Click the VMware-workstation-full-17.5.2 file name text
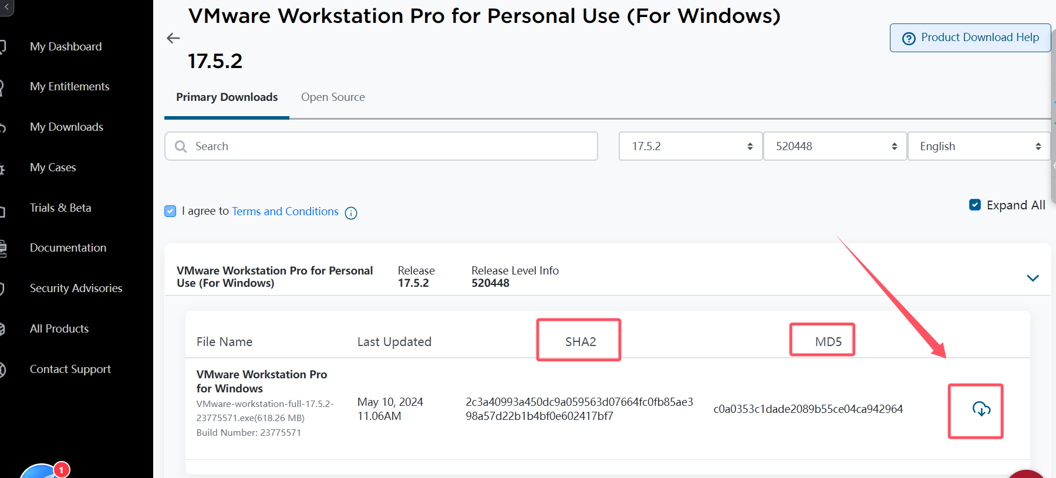 (x=265, y=411)
